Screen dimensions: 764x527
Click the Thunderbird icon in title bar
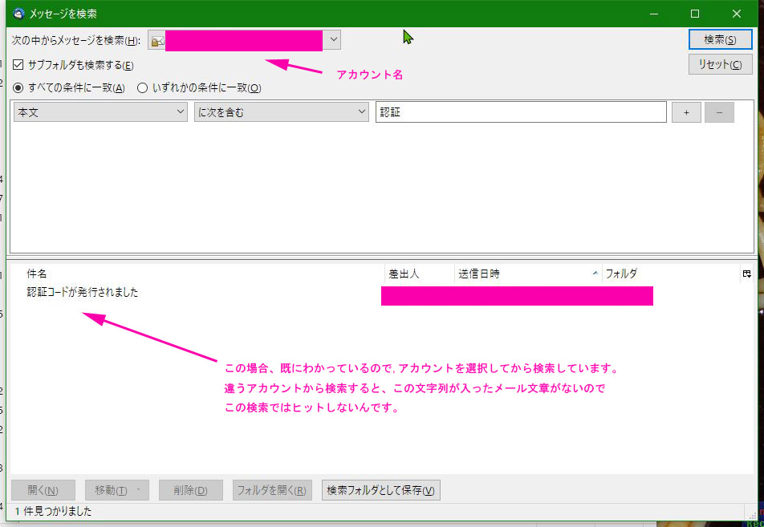pyautogui.click(x=18, y=14)
